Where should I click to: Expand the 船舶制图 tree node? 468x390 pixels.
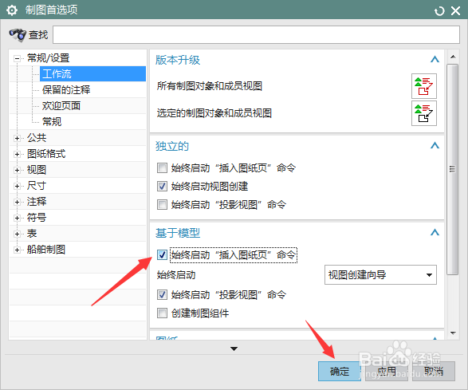(17, 250)
